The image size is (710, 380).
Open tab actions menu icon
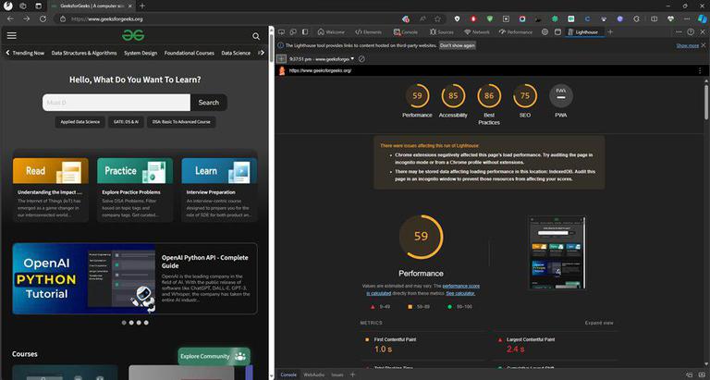click(38, 6)
